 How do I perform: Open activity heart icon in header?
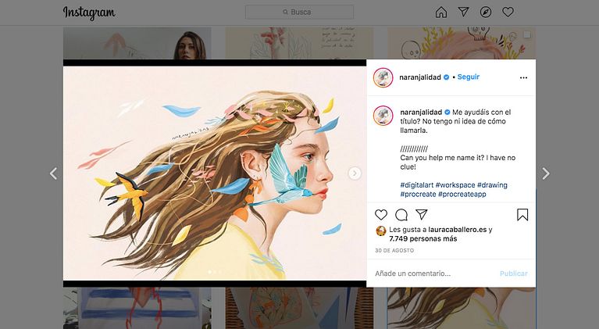pyautogui.click(x=508, y=13)
